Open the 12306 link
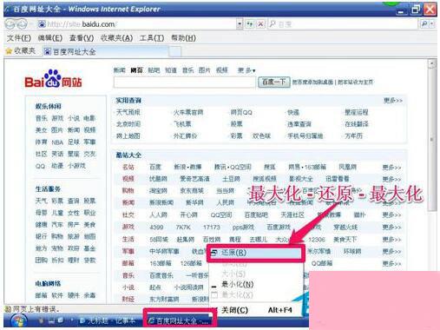 tap(317, 240)
